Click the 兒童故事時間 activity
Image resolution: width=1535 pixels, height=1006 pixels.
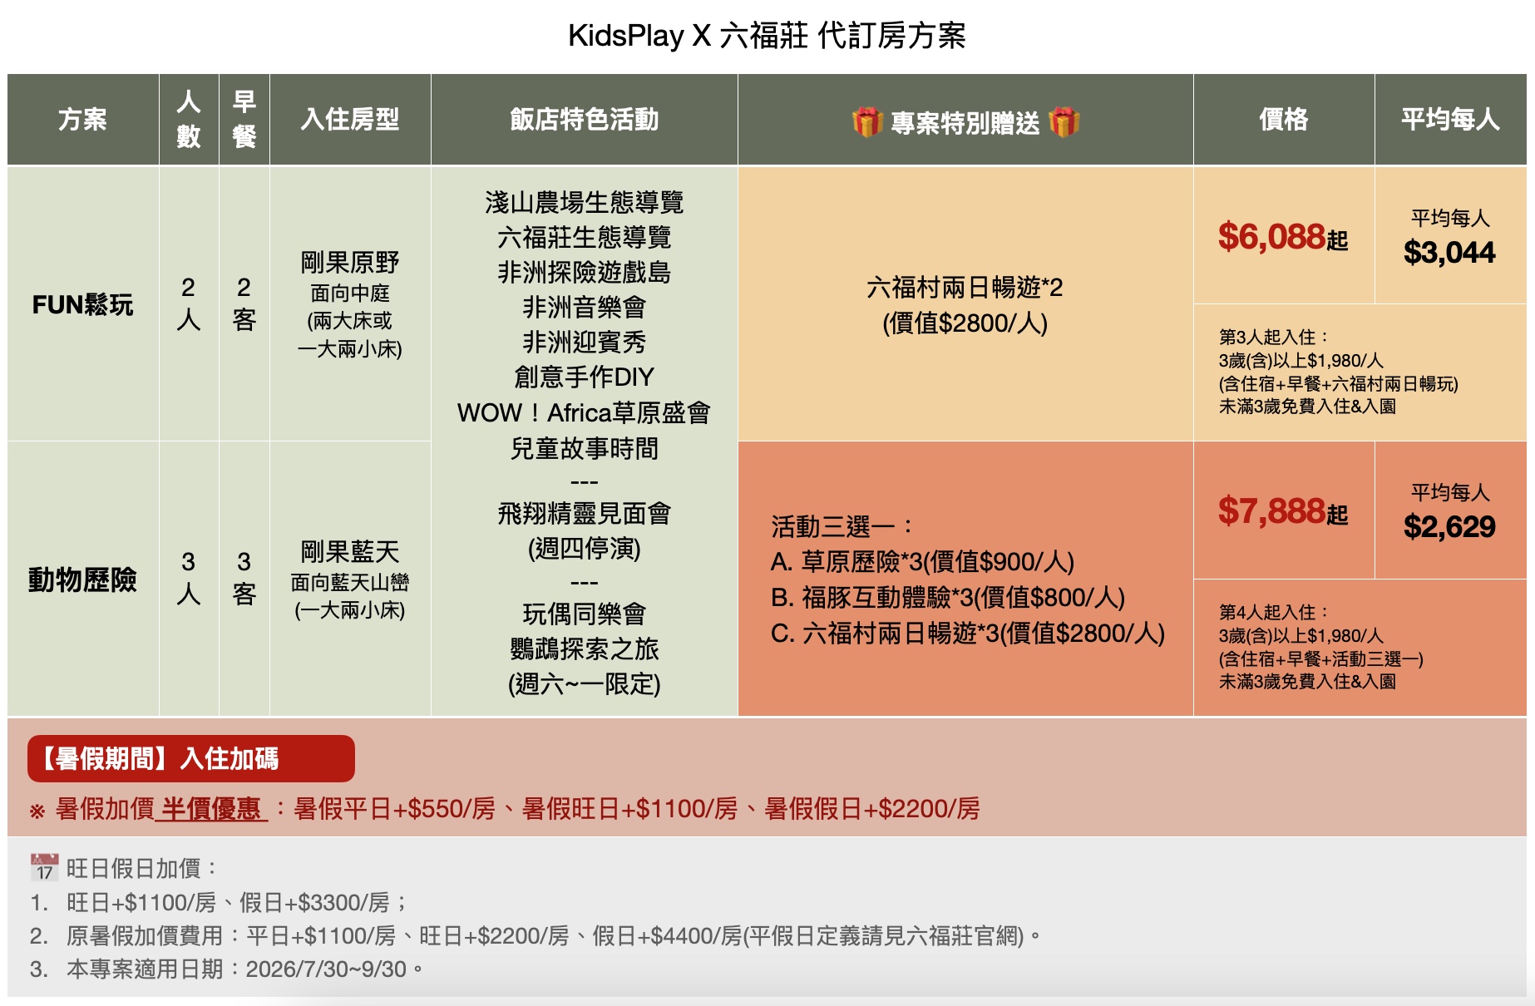584,448
